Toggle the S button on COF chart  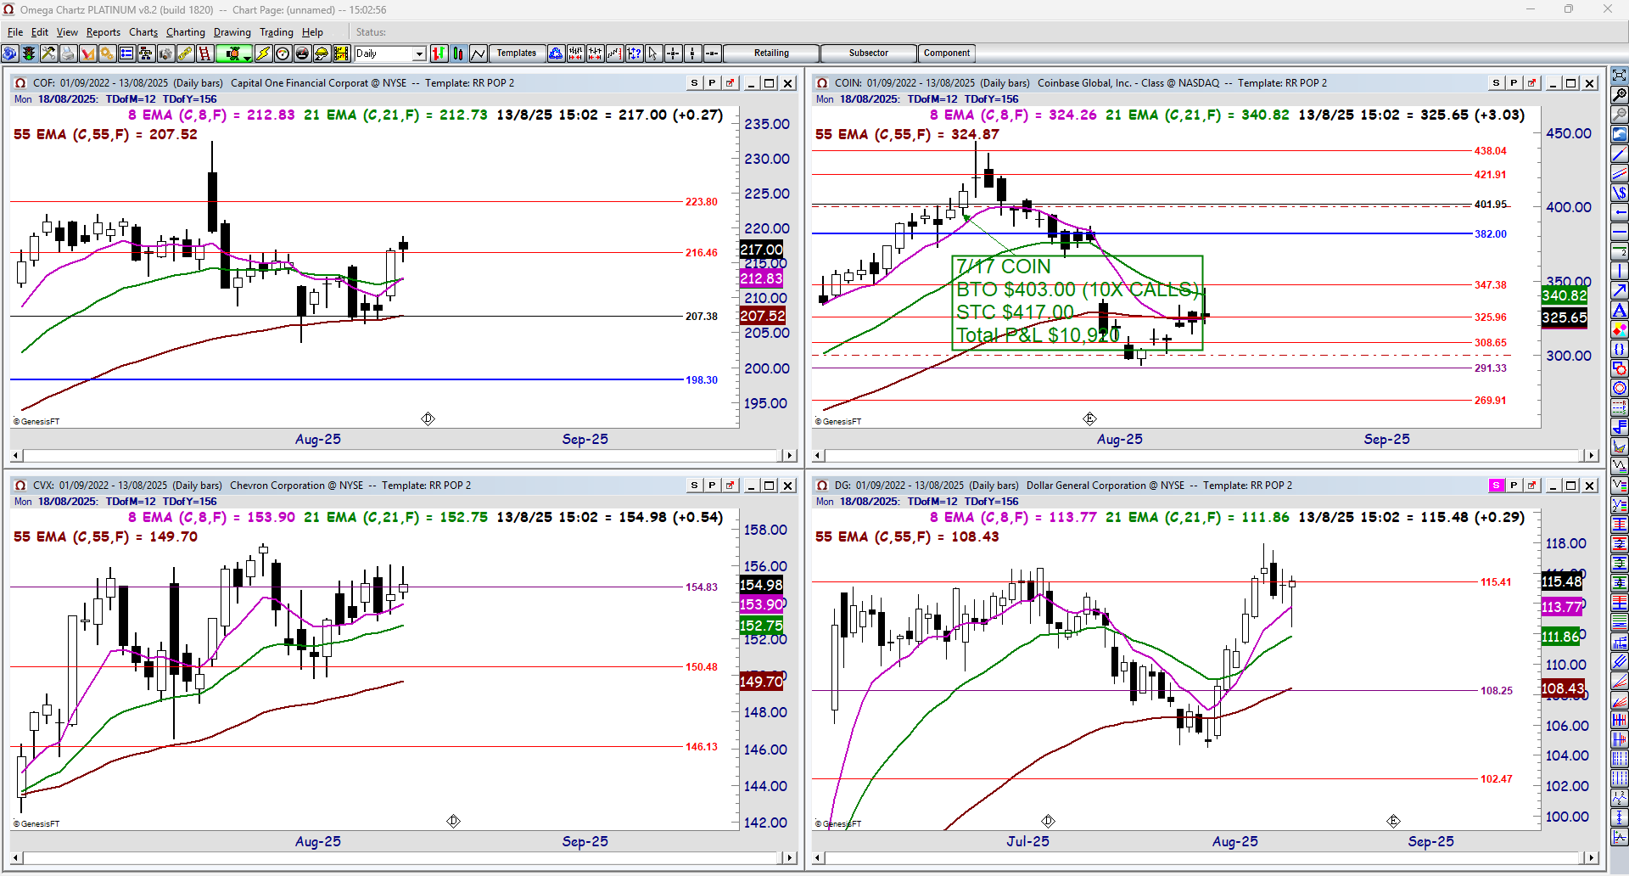click(x=694, y=83)
